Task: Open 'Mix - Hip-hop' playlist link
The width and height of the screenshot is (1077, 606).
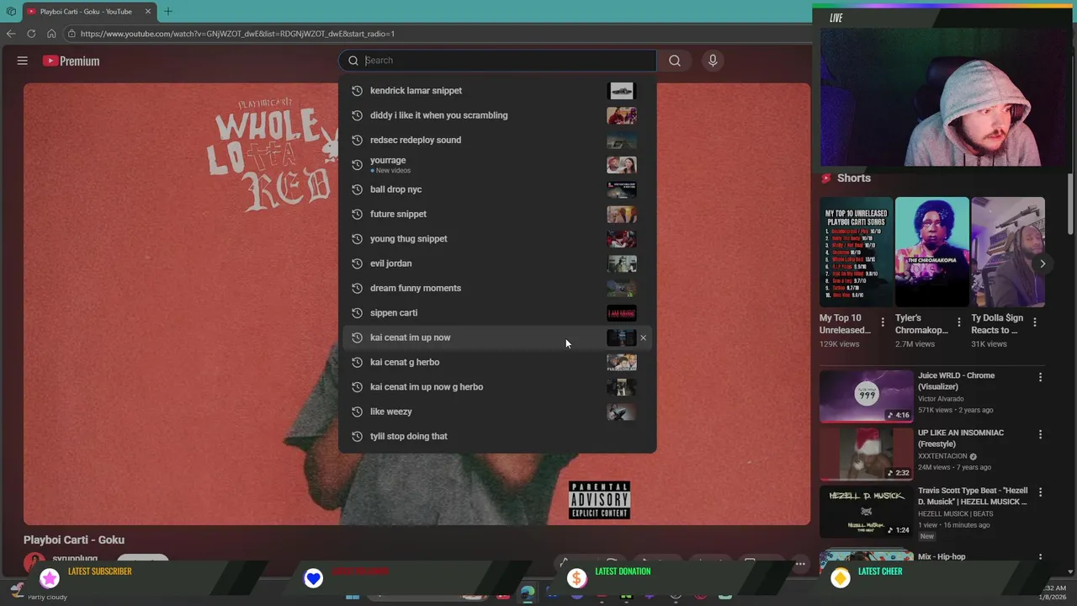Action: (942, 556)
